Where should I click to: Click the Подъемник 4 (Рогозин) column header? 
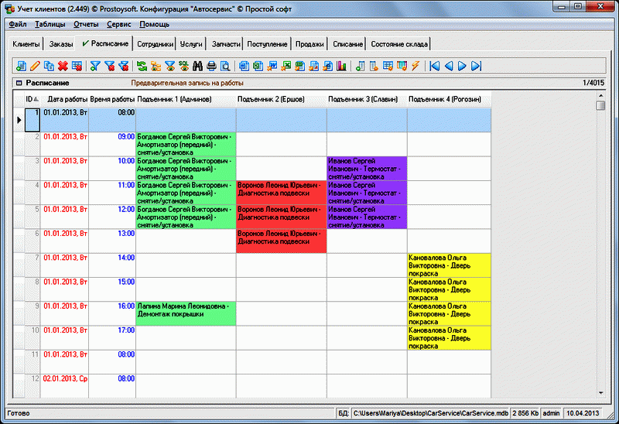tap(450, 99)
